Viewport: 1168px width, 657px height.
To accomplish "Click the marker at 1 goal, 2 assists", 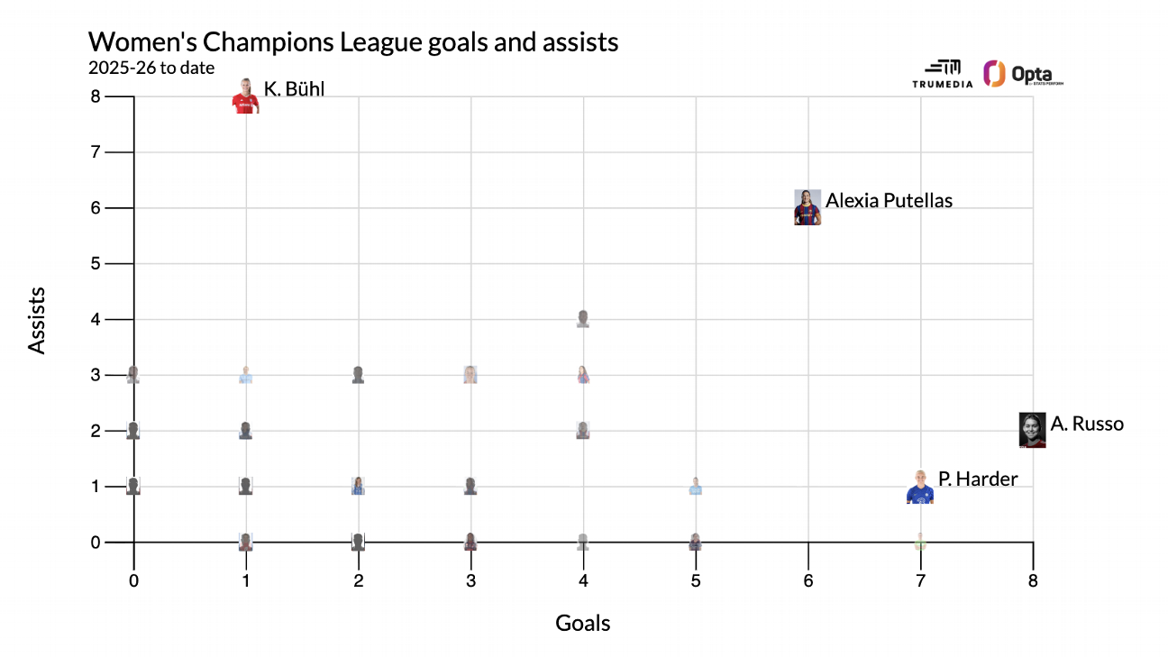I will coord(245,431).
